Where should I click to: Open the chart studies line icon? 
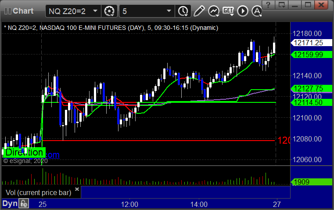pos(214,11)
